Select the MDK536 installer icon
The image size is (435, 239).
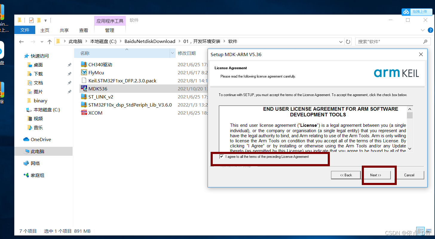84,88
